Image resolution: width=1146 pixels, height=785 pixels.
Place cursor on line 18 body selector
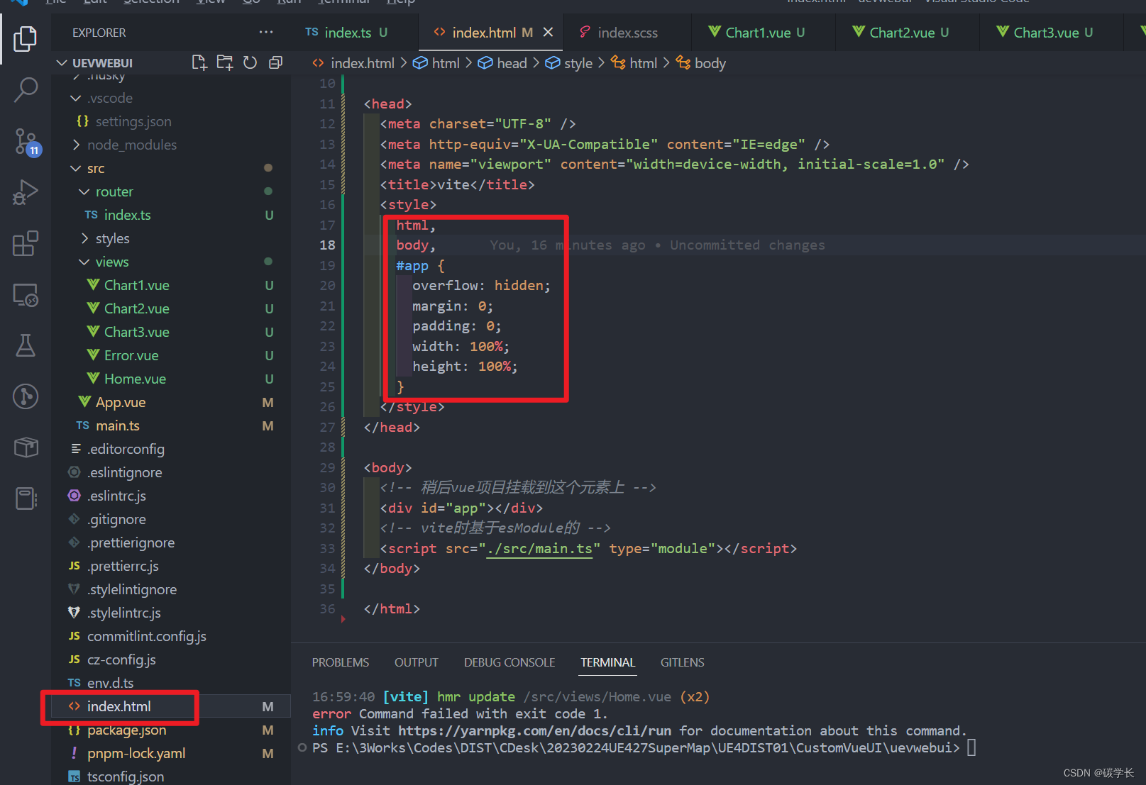tap(416, 245)
